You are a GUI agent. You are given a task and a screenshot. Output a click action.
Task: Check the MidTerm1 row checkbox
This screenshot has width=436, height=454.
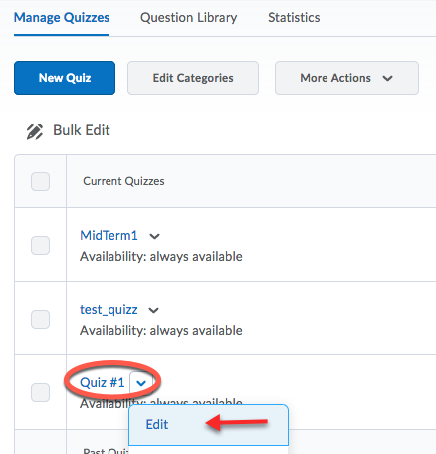(40, 245)
